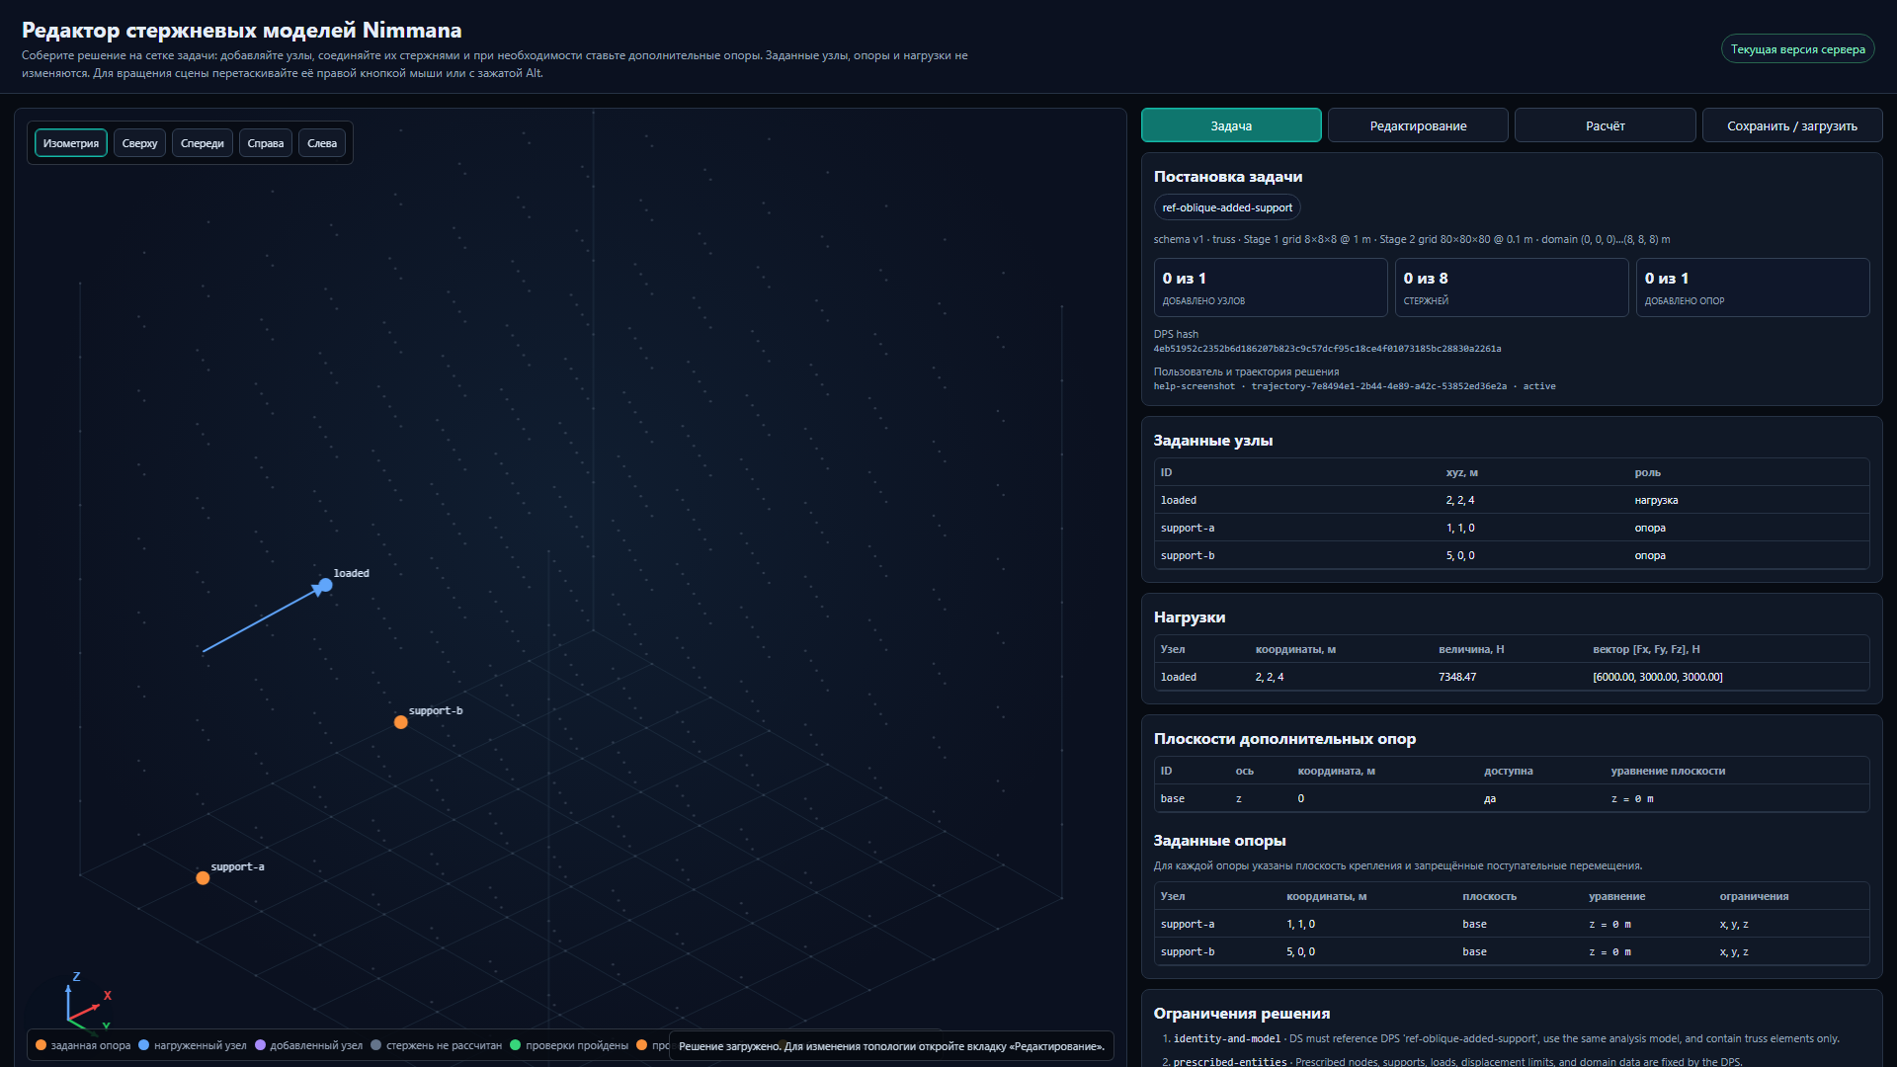Click the 'Заданные узлы' section heading
The height and width of the screenshot is (1067, 1897).
click(1213, 441)
